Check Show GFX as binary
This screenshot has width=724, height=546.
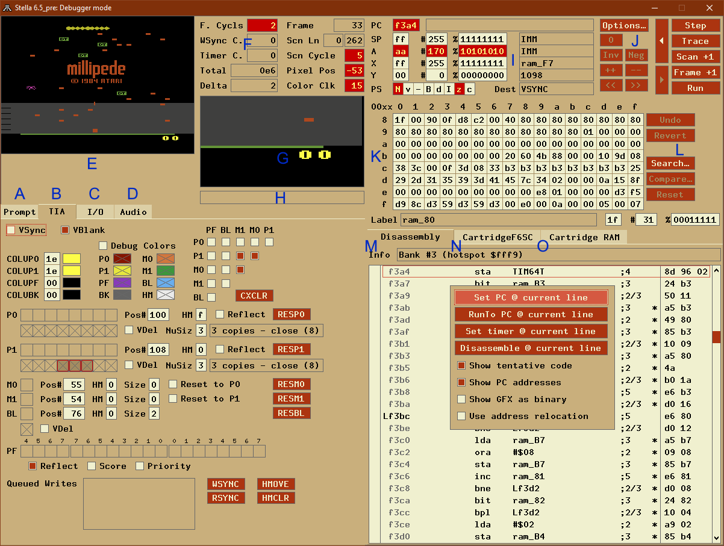(461, 399)
